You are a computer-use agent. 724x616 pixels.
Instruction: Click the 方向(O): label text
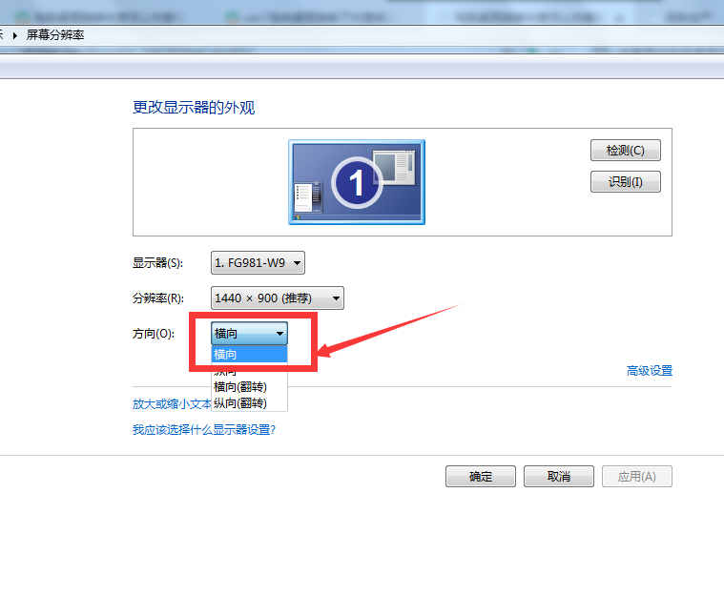(x=153, y=334)
